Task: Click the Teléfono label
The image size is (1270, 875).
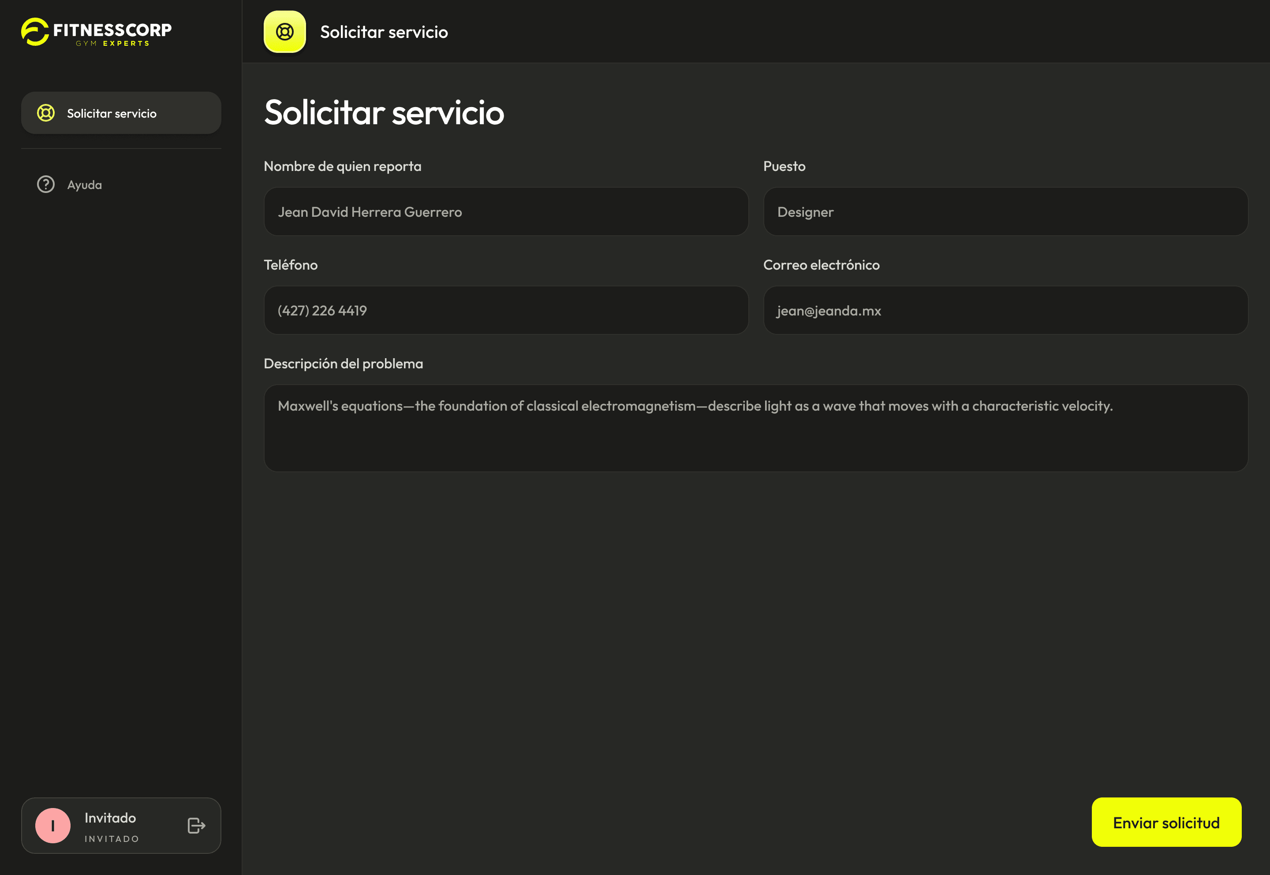Action: pos(291,265)
